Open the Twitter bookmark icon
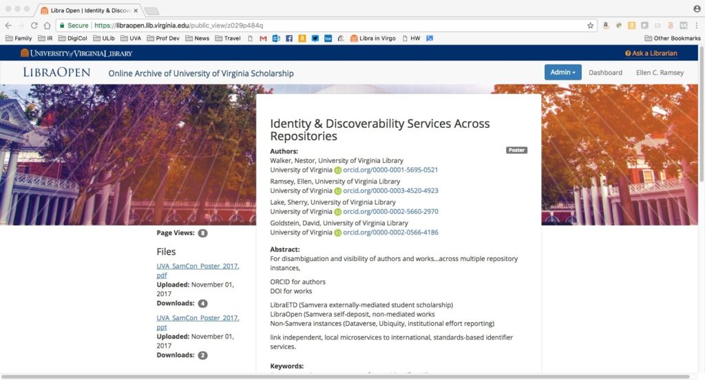The image size is (705, 380). pyautogui.click(x=315, y=38)
